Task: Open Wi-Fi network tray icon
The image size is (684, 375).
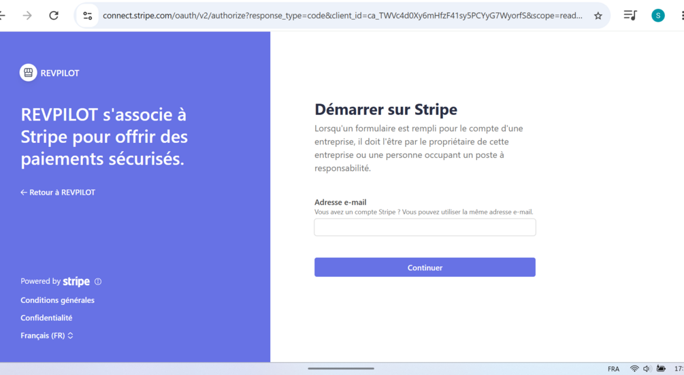Action: click(634, 369)
